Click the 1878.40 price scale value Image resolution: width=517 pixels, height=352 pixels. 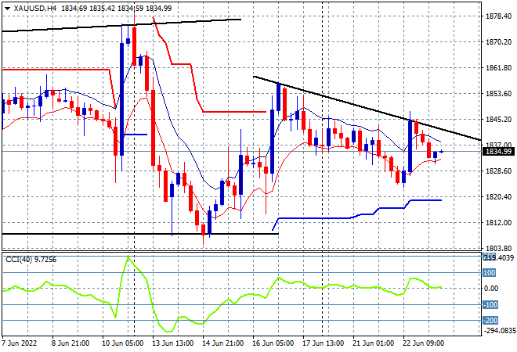[498, 16]
